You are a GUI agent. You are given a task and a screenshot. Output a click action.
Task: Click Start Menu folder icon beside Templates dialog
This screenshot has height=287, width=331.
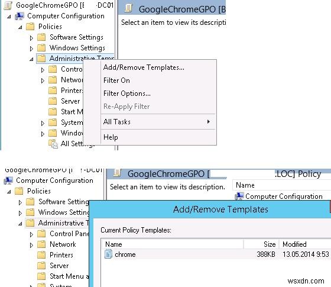click(41, 276)
